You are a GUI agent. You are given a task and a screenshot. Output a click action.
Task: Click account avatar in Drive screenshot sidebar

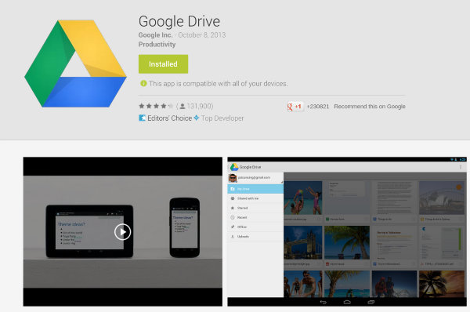pos(233,178)
